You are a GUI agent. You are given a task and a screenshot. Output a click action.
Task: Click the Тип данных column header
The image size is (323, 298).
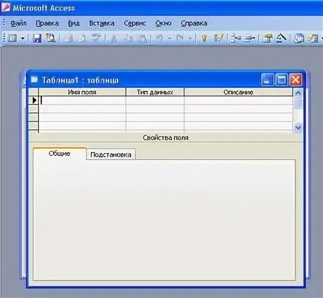(x=155, y=92)
